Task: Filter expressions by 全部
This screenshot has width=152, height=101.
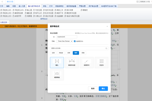Action: click(x=53, y=53)
